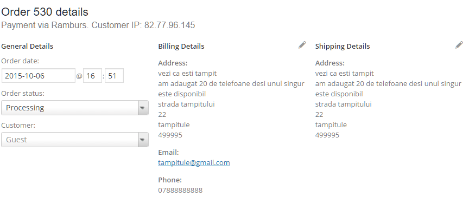Click shipping address line strada tampitului
The width and height of the screenshot is (469, 197).
point(344,104)
